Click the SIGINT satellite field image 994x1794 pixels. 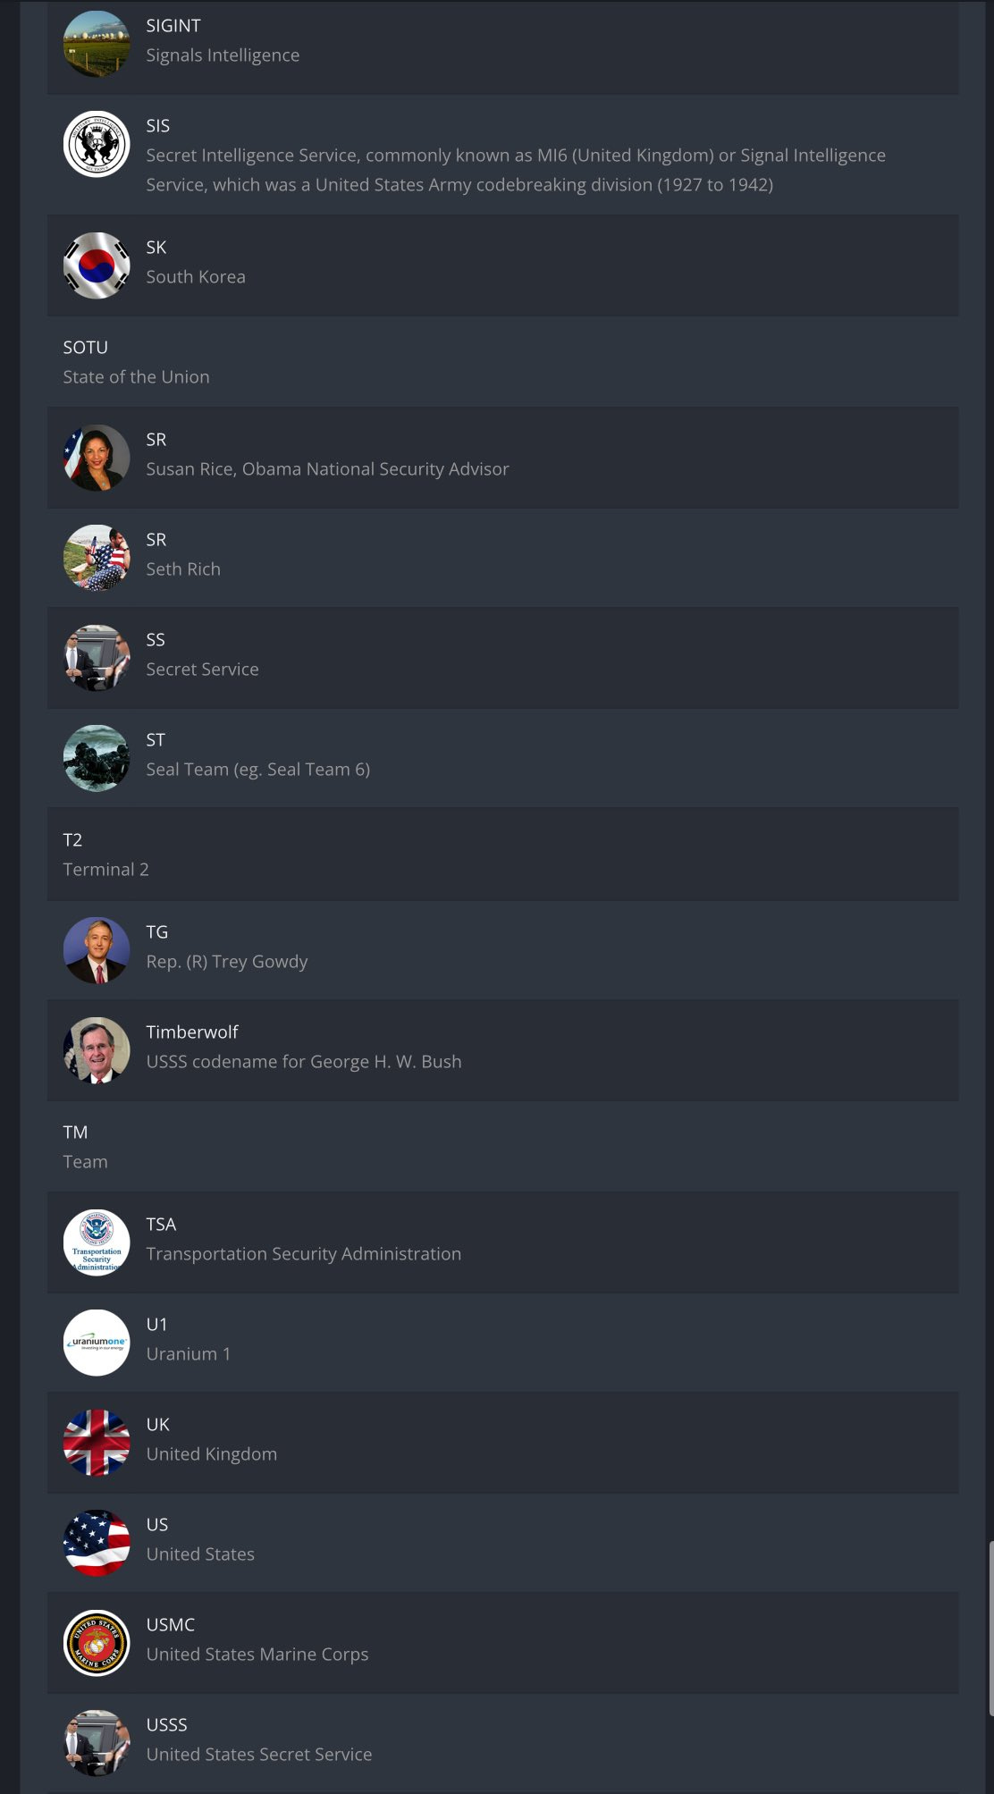click(x=97, y=44)
